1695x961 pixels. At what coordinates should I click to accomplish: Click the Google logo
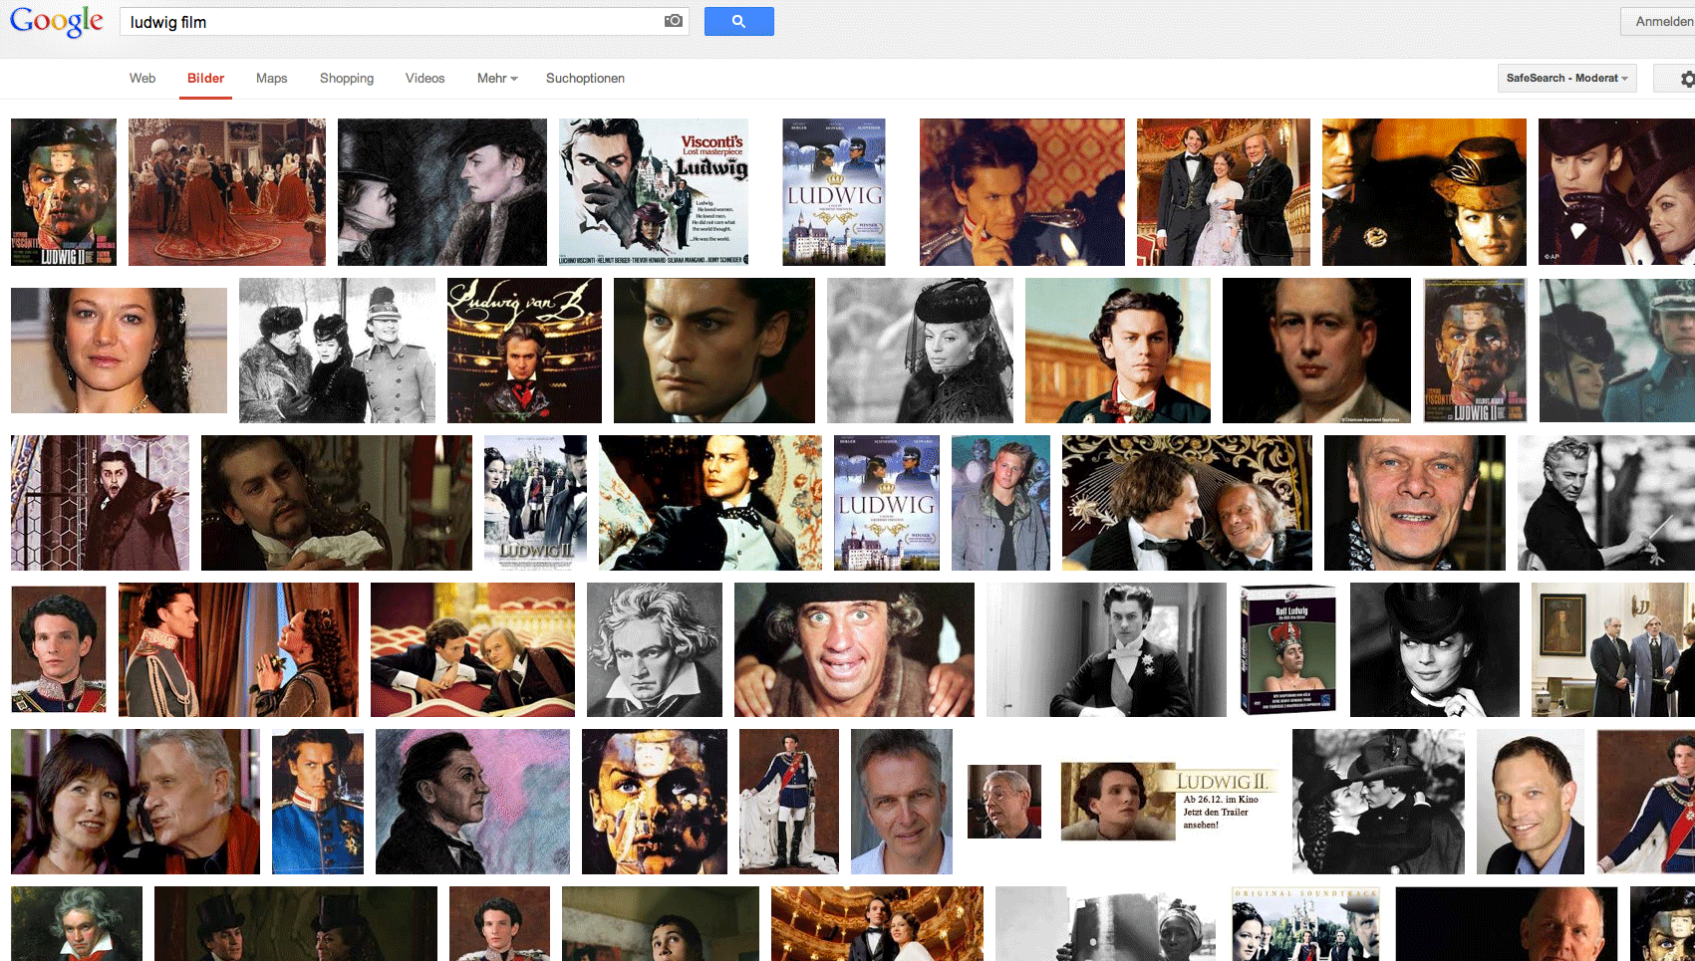coord(57,21)
